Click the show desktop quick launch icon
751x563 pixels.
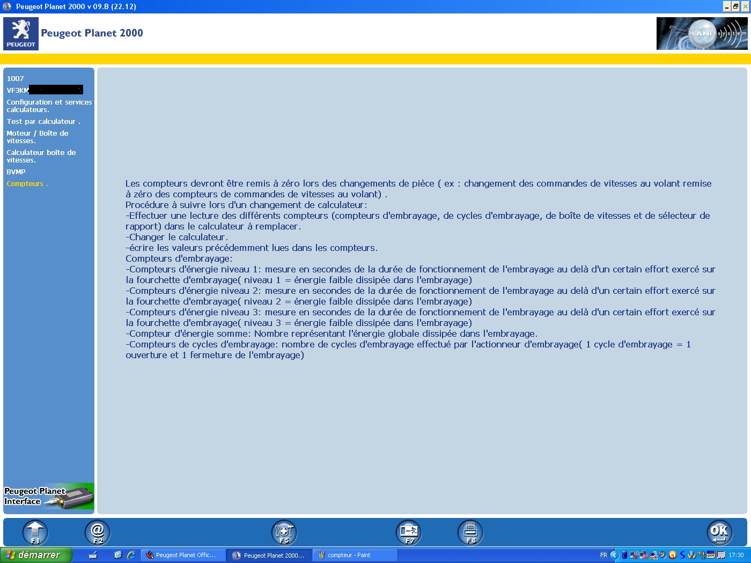[93, 555]
